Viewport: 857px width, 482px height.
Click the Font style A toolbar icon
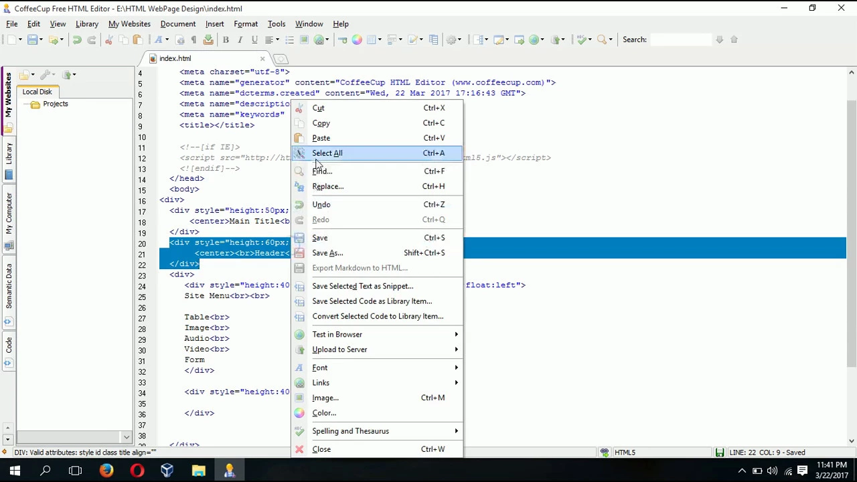(x=158, y=39)
